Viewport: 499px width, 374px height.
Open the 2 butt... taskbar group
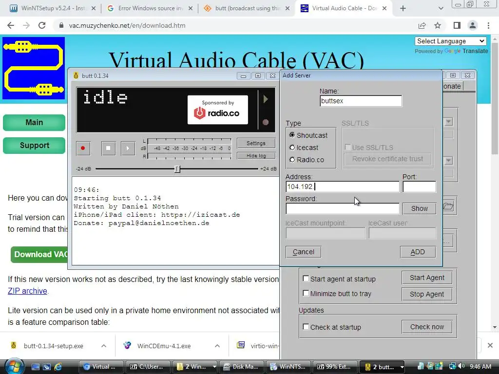click(x=382, y=367)
